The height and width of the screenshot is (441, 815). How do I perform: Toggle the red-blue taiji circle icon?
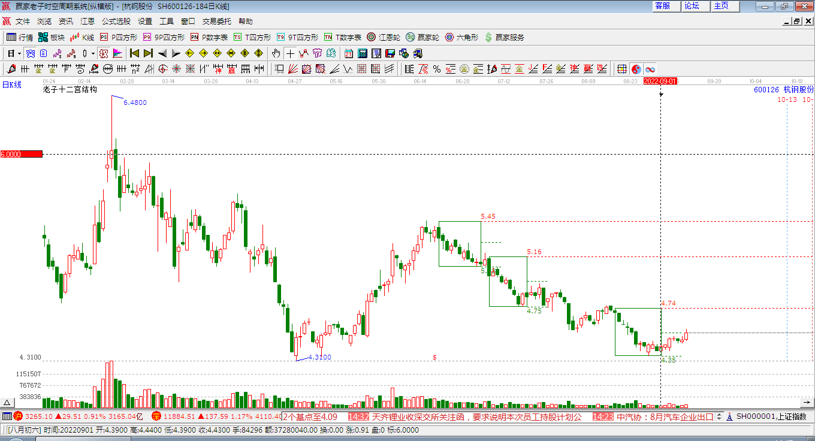636,69
